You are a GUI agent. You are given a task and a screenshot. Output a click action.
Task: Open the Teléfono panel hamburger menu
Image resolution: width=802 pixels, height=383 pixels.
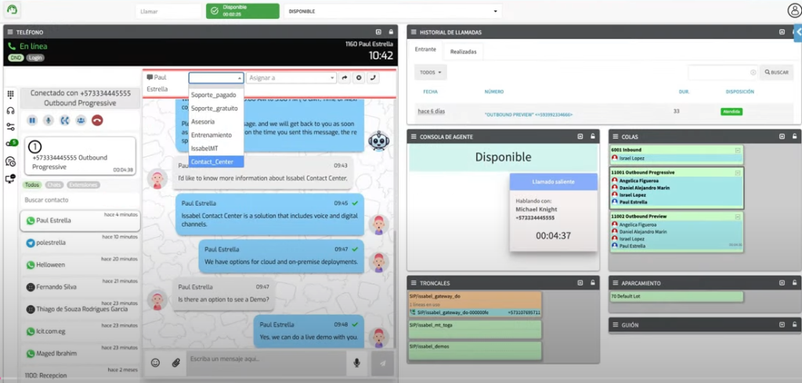click(x=10, y=32)
